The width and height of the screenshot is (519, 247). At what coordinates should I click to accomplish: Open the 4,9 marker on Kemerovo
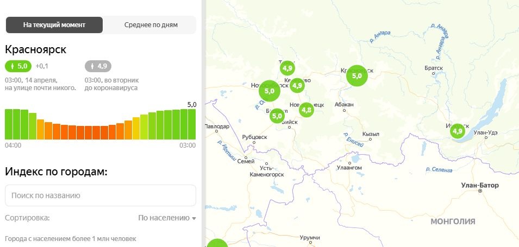click(297, 85)
